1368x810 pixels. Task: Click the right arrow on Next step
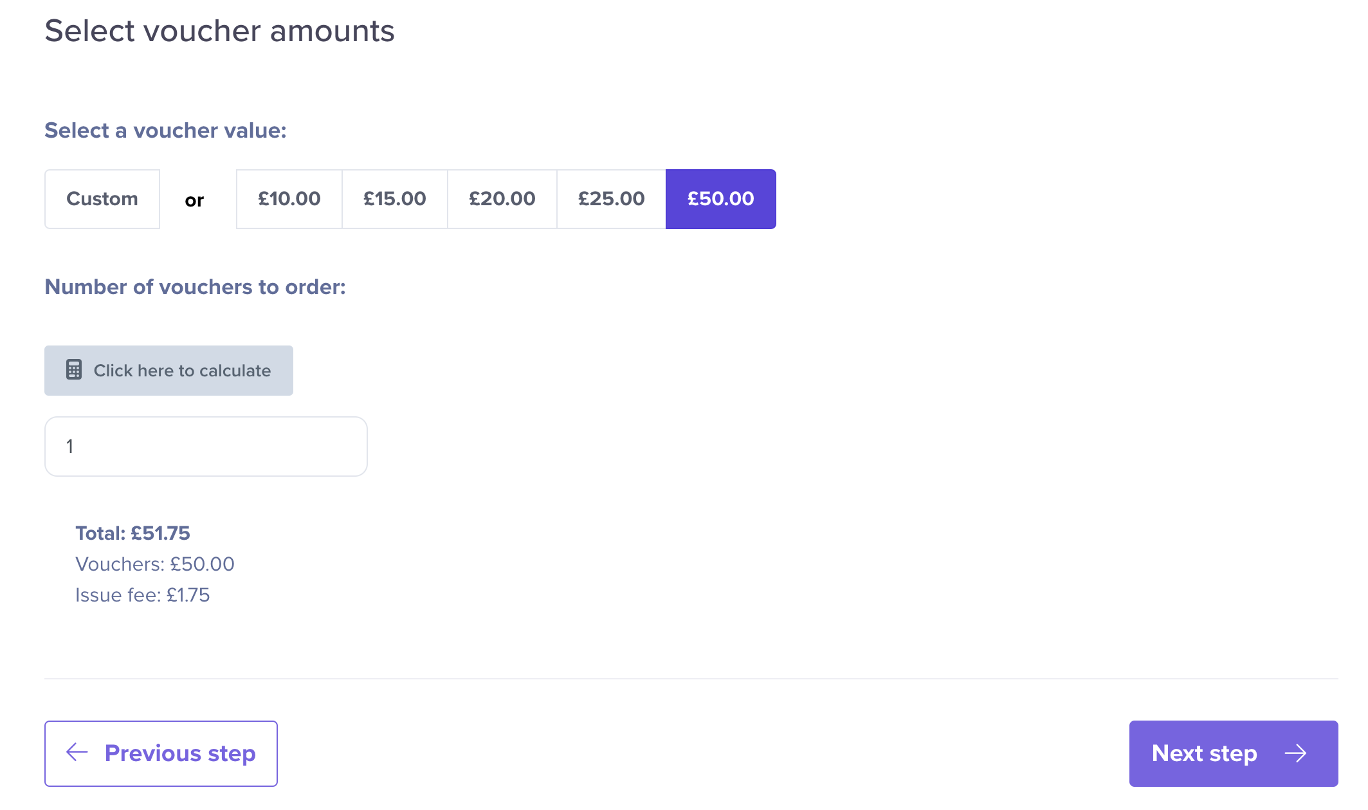[1295, 753]
